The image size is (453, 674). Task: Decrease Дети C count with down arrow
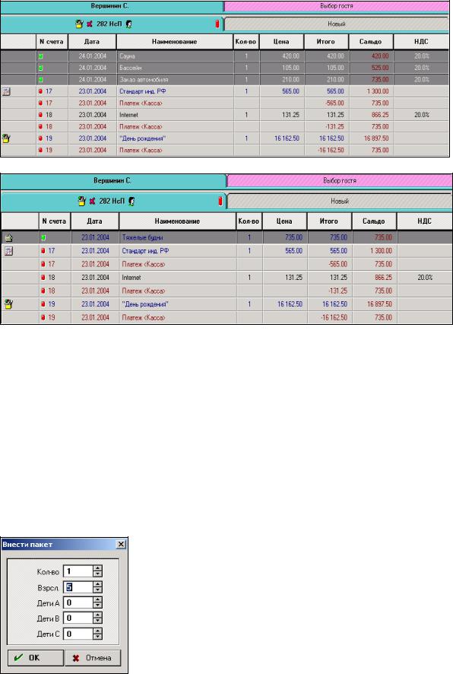tap(98, 636)
